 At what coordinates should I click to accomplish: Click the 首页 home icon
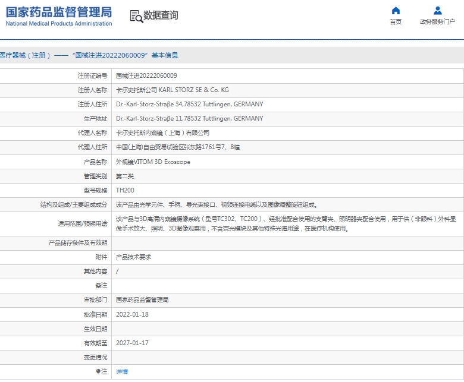[396, 11]
